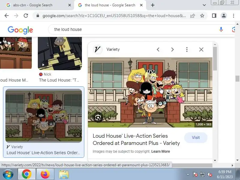The width and height of the screenshot is (240, 180).
Task: Click horizontal scrollbar right arrow
Action: pos(232,165)
